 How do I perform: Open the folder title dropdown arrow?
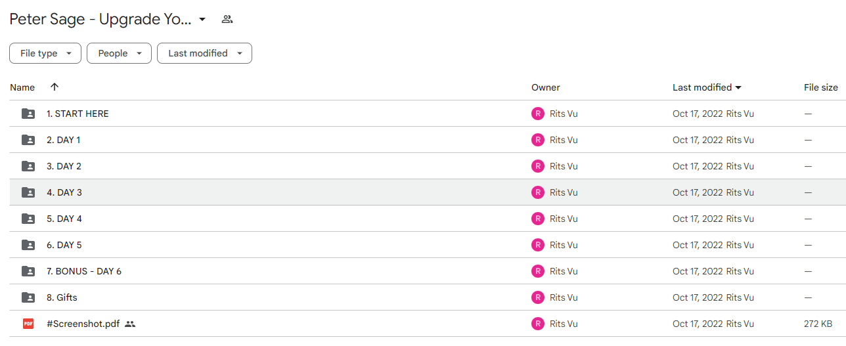202,20
